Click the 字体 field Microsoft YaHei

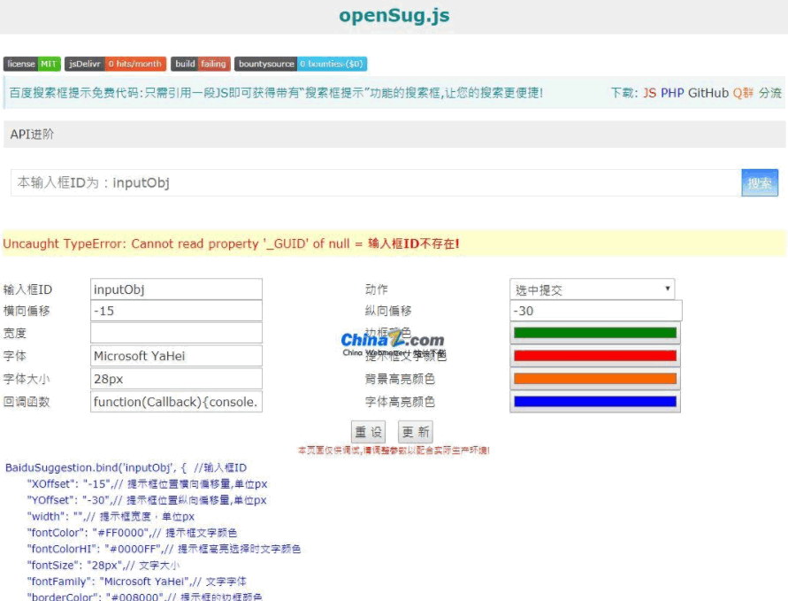point(176,356)
